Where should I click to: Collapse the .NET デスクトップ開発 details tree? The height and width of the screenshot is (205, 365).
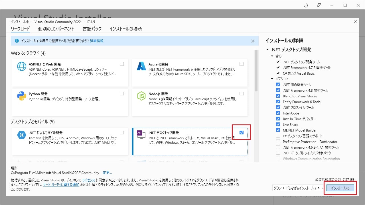[267, 50]
